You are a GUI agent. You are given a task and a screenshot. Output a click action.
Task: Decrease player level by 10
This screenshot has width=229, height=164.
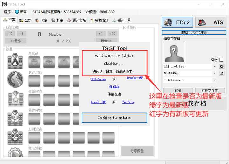[x=10, y=34]
